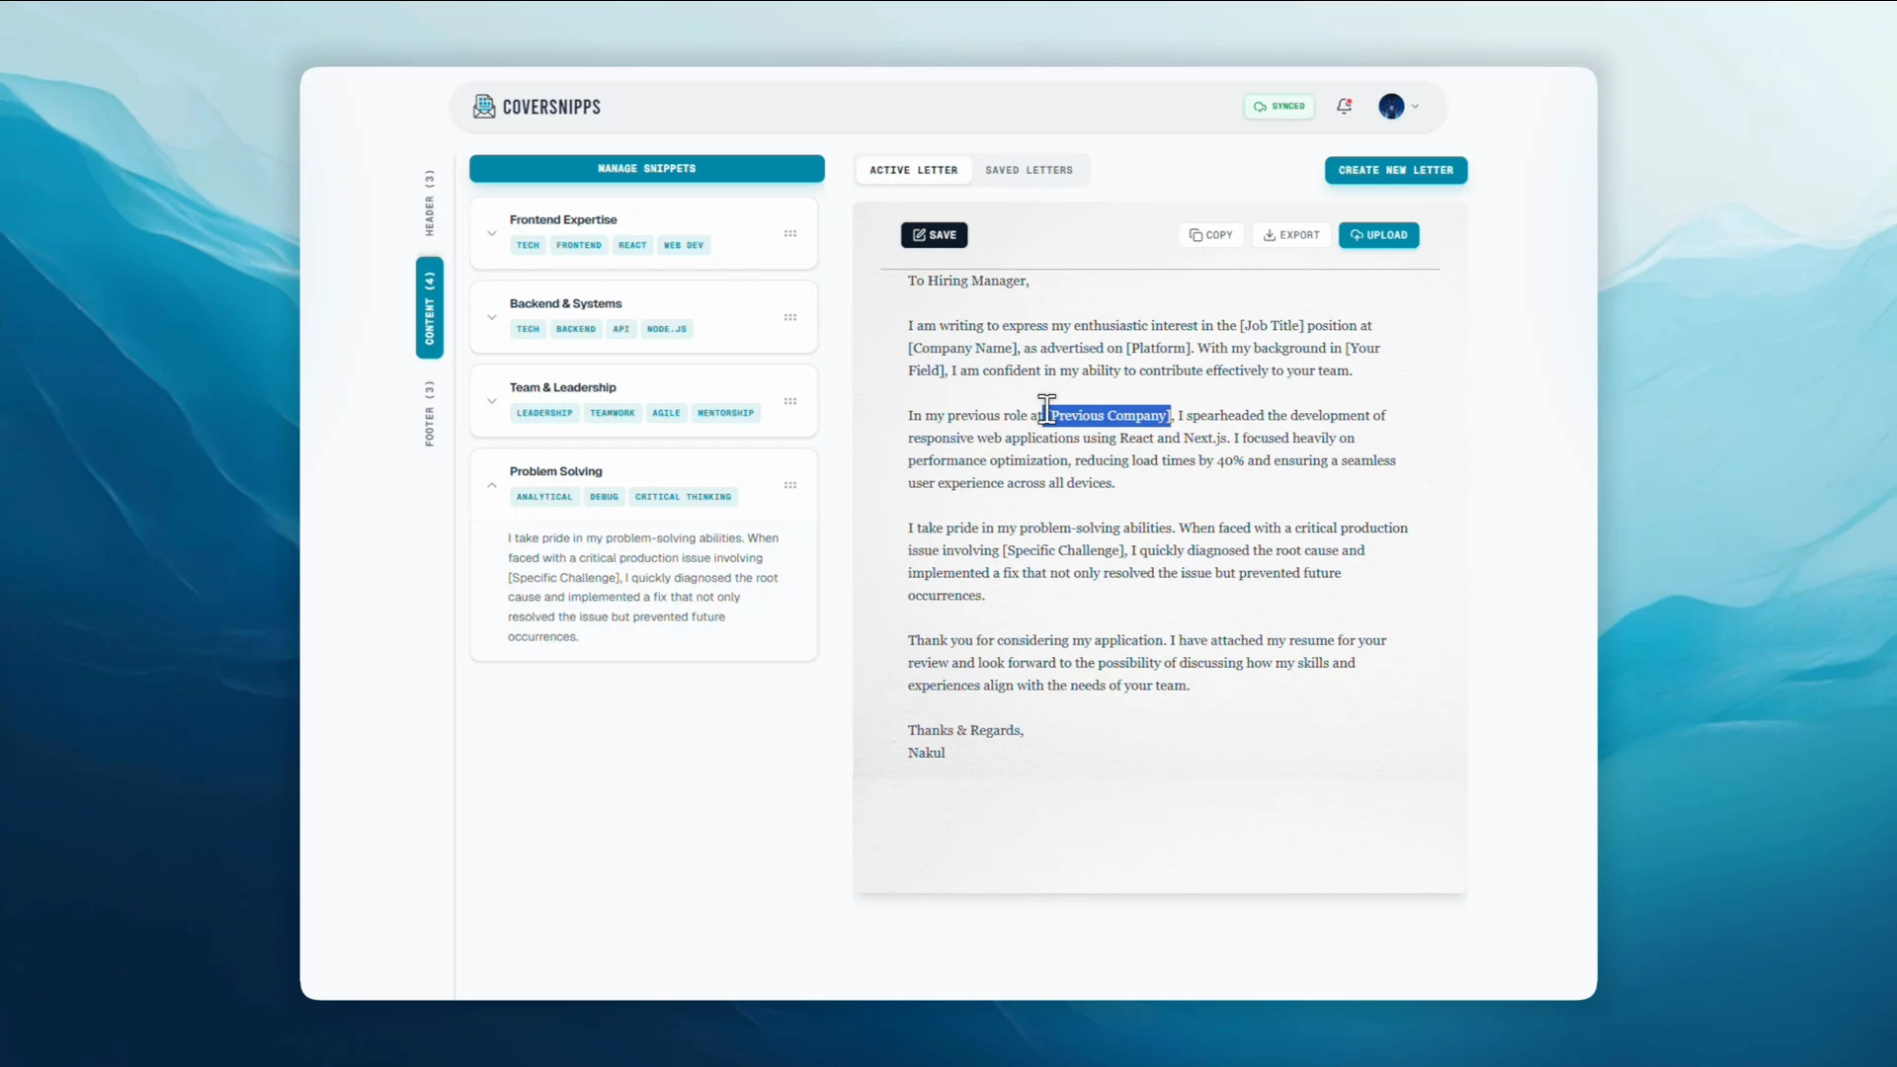Save the current letter

(934, 235)
